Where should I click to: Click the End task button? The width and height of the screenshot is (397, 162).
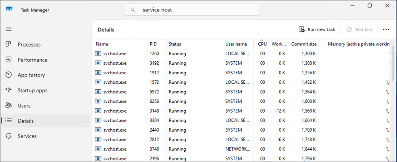tap(360, 30)
